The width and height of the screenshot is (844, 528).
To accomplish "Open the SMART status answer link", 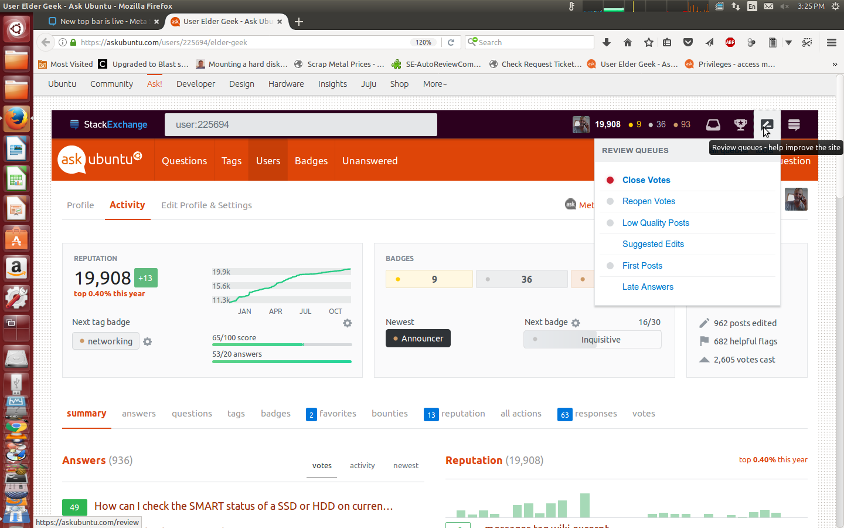I will pyautogui.click(x=243, y=506).
